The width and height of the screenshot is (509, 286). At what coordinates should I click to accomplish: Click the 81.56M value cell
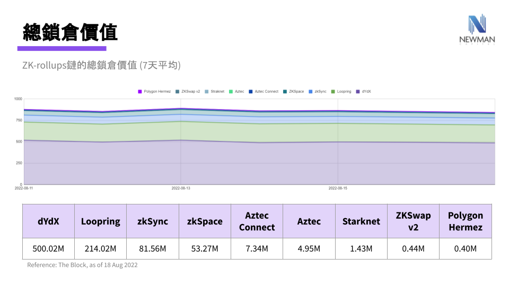pyautogui.click(x=153, y=249)
